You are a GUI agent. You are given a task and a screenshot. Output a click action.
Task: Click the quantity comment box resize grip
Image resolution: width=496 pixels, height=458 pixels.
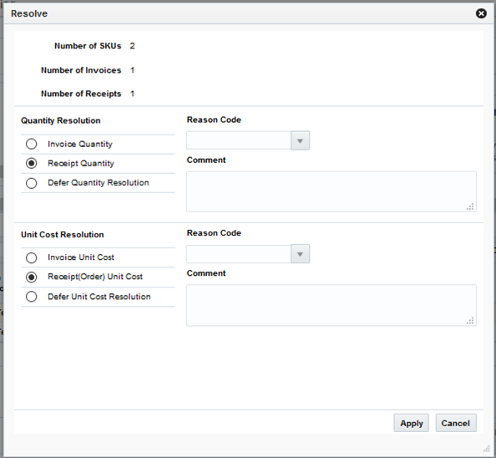pyautogui.click(x=470, y=206)
